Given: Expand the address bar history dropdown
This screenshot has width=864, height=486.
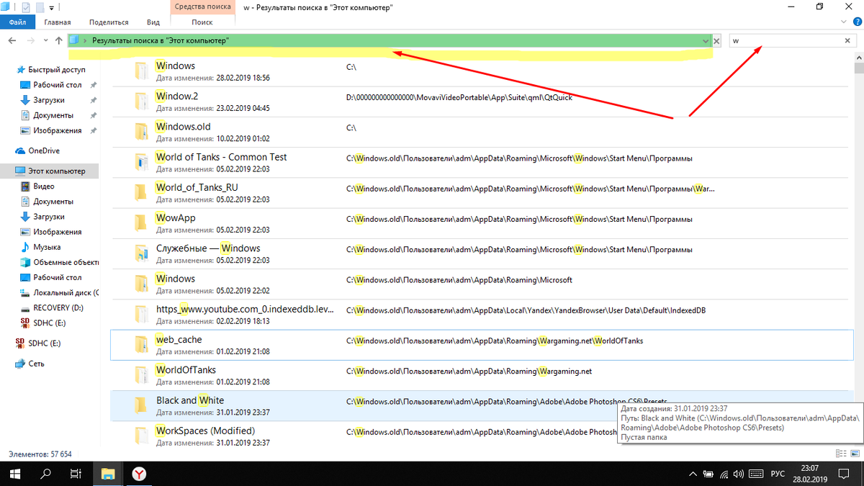Looking at the screenshot, I should 705,41.
